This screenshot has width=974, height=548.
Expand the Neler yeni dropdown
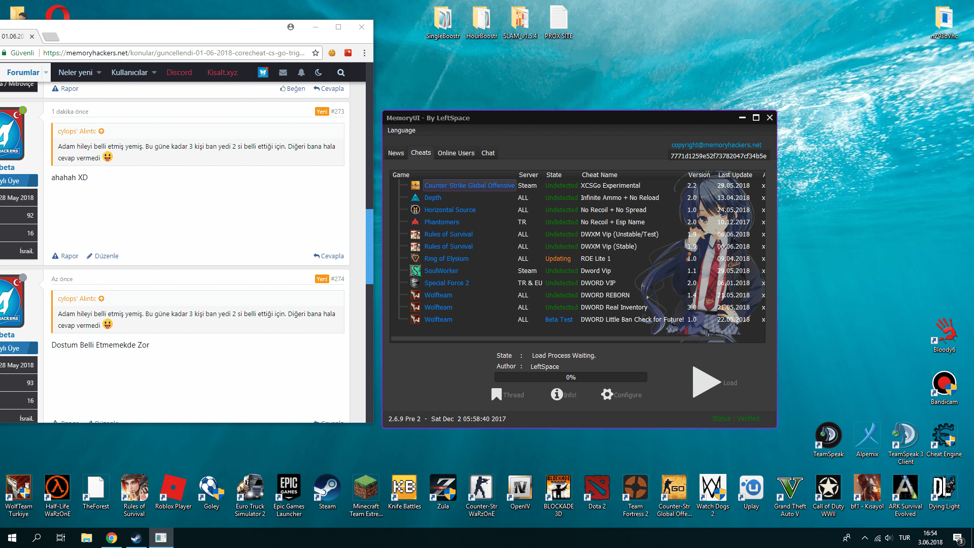click(x=99, y=73)
